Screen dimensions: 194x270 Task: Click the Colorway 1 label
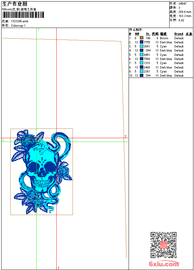point(18,26)
